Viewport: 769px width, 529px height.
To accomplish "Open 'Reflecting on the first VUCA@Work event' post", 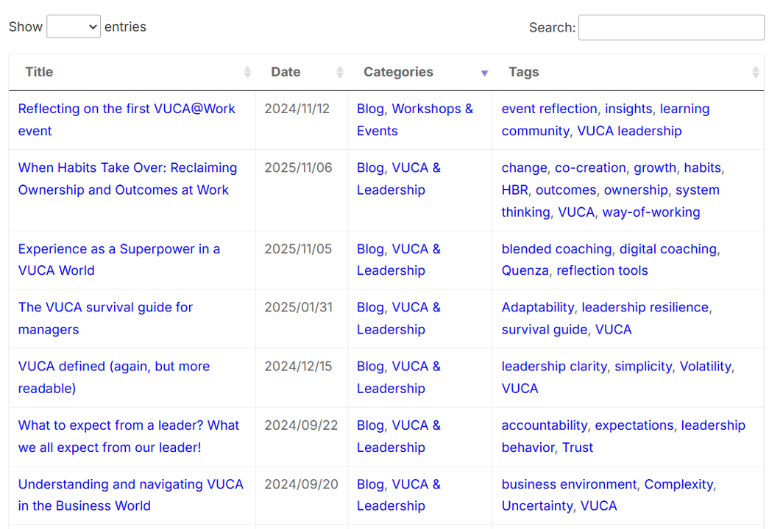I will point(127,109).
